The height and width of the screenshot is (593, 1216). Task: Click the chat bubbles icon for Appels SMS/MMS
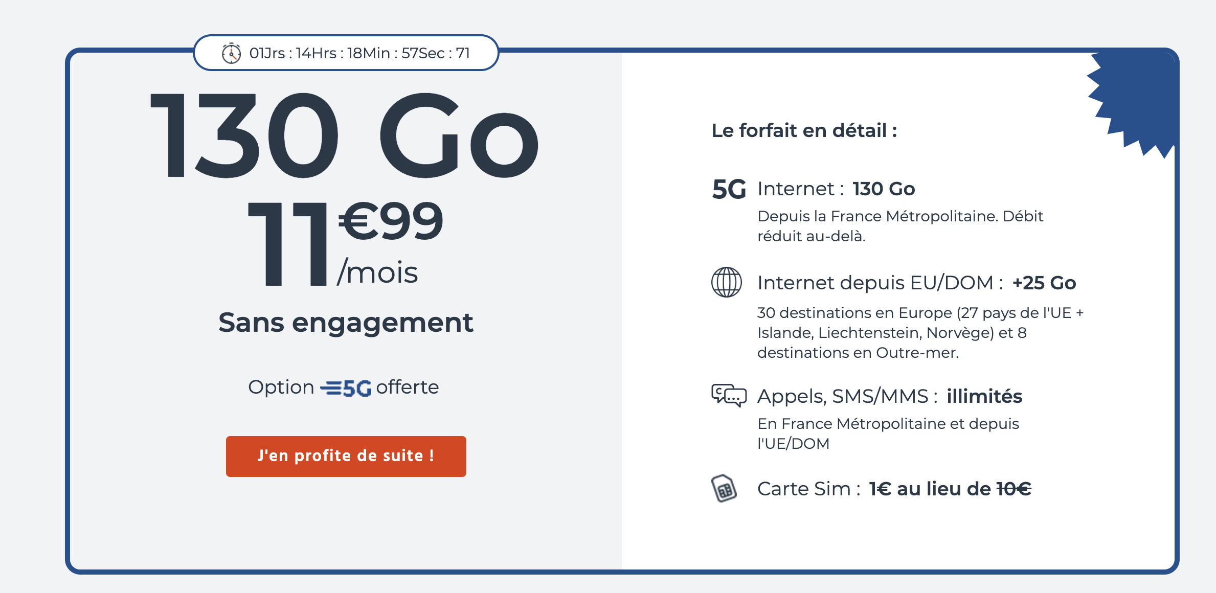(x=729, y=395)
